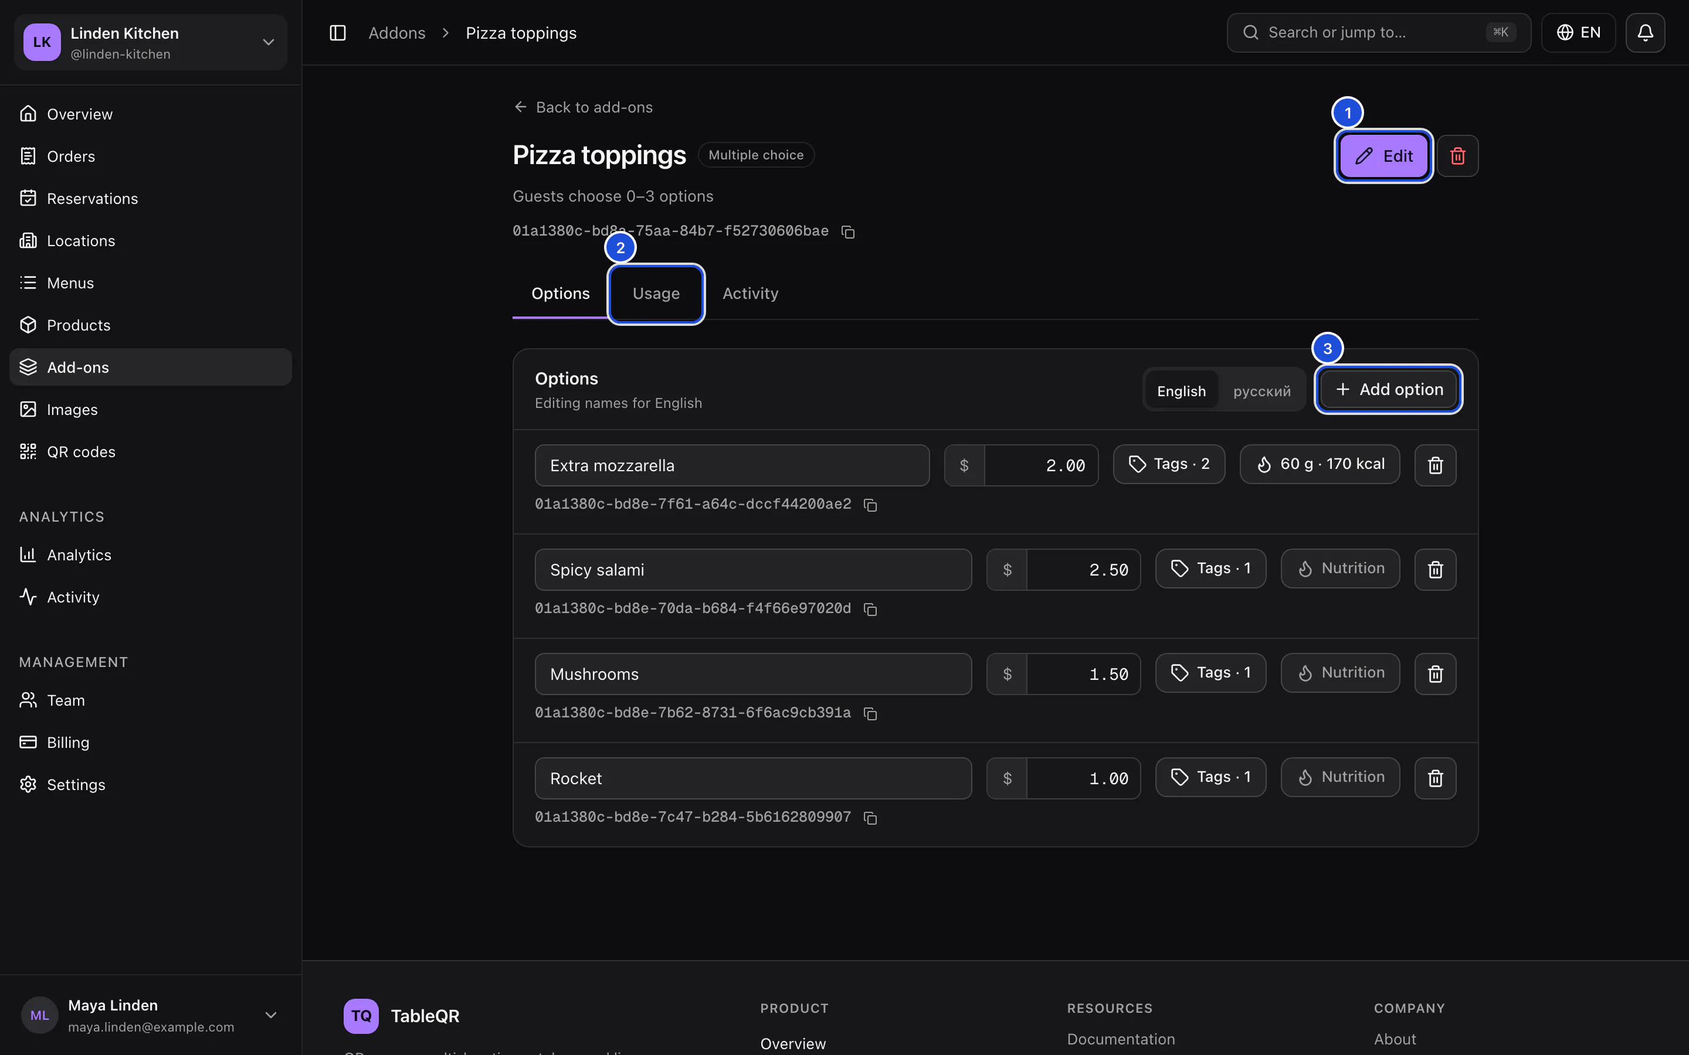Open QR codes in sidebar
The image size is (1689, 1055).
(151, 451)
